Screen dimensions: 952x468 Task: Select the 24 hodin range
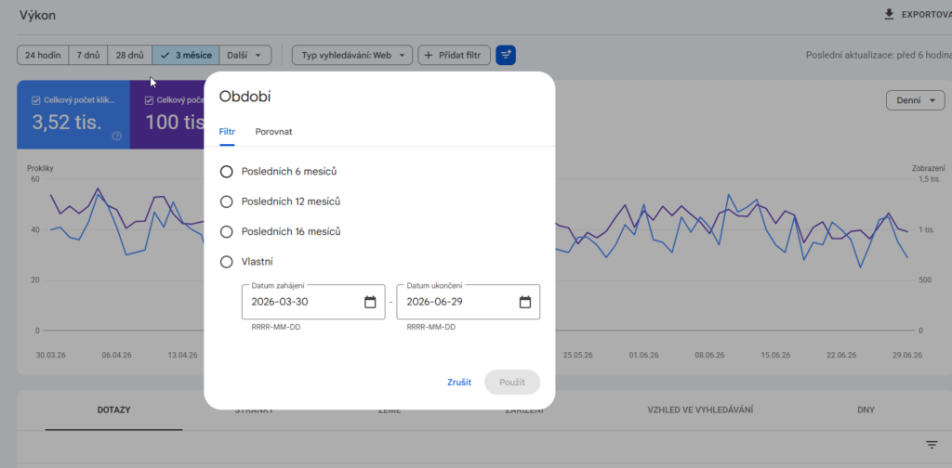tap(43, 55)
